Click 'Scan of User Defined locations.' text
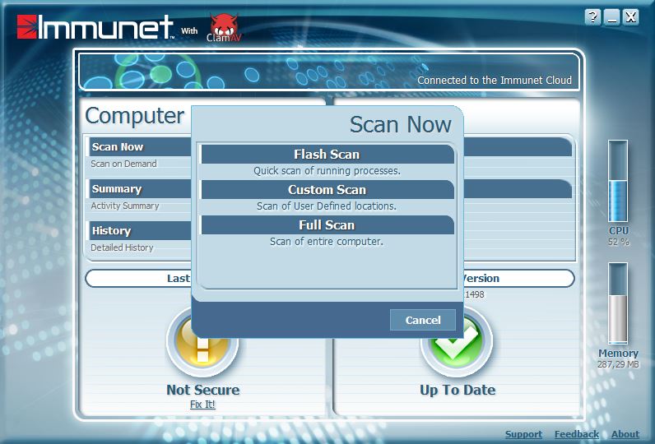Viewport: 655px width, 444px height. click(327, 206)
